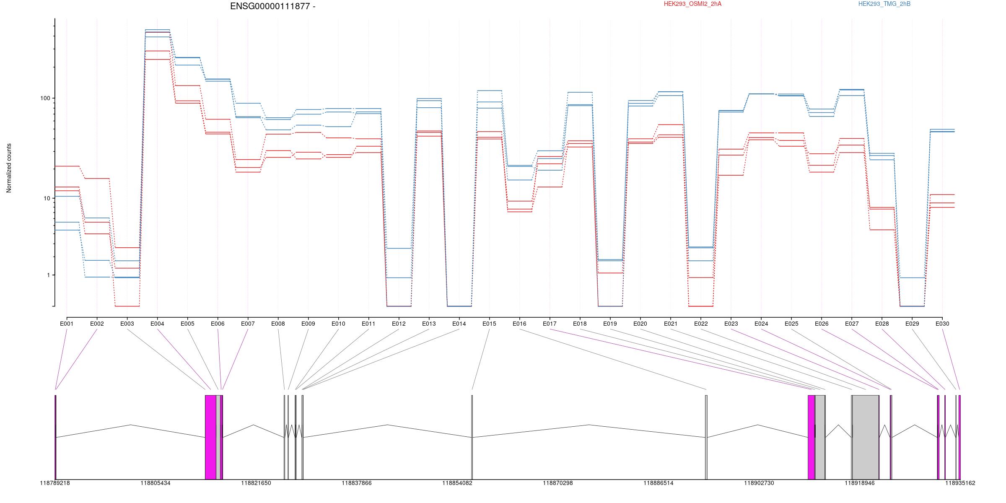
Task: Click exon label E008
Action: [x=278, y=324]
